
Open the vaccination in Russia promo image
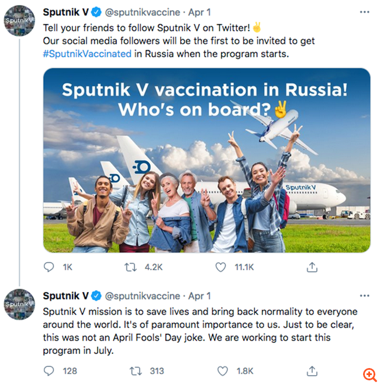206,160
